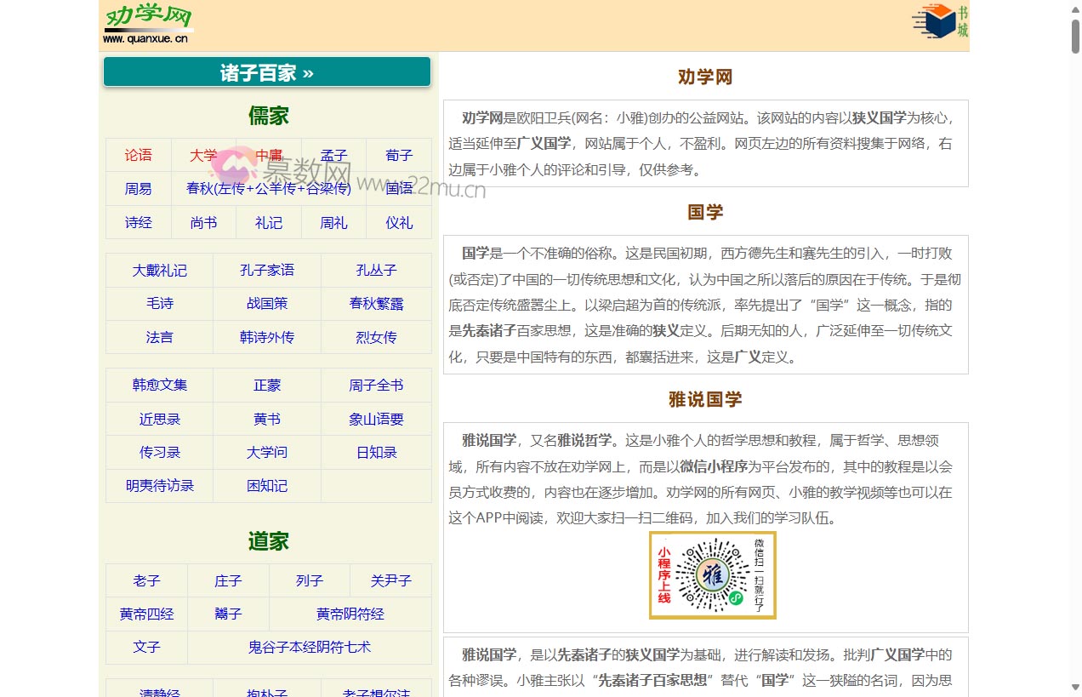Open 黄帝阴符经
The image size is (1082, 697).
[350, 614]
